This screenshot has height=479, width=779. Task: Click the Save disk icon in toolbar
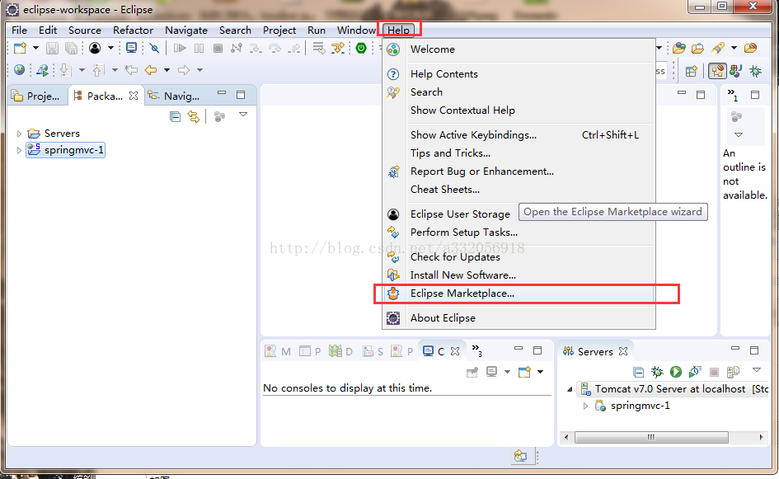tap(52, 48)
